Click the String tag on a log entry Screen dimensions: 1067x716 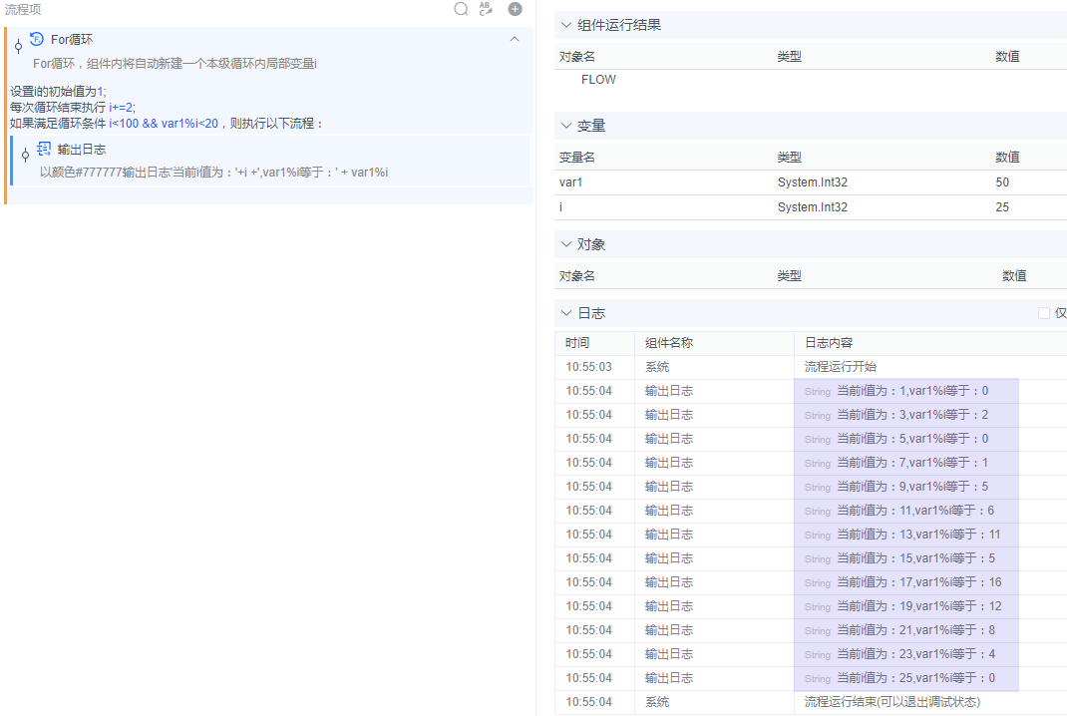click(x=817, y=391)
